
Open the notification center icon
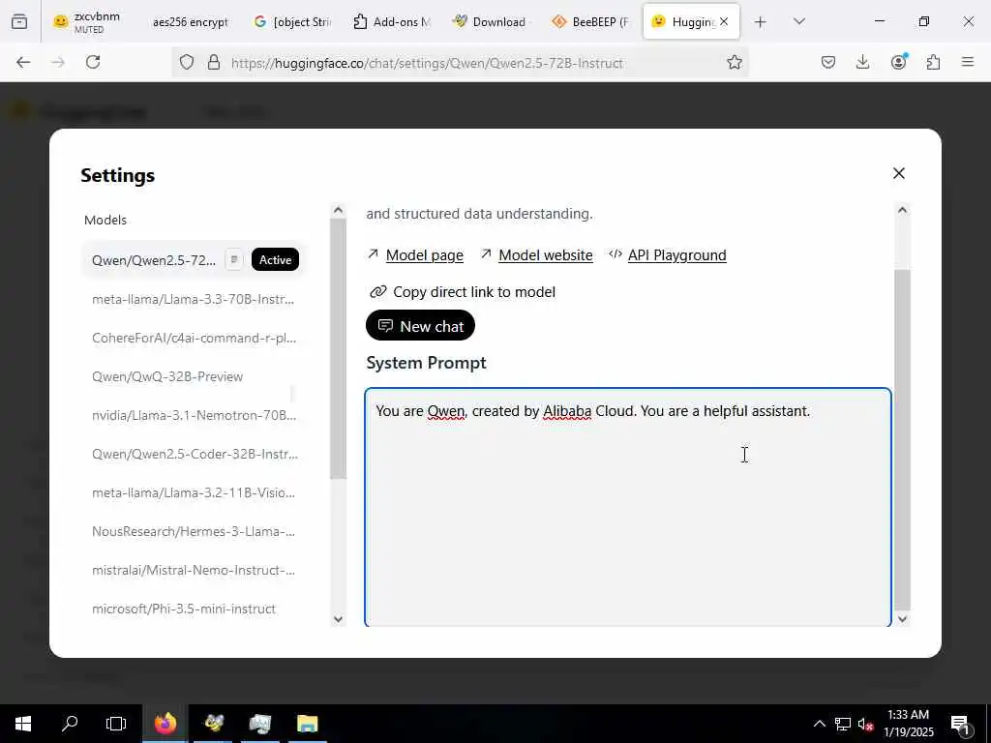coord(960,724)
